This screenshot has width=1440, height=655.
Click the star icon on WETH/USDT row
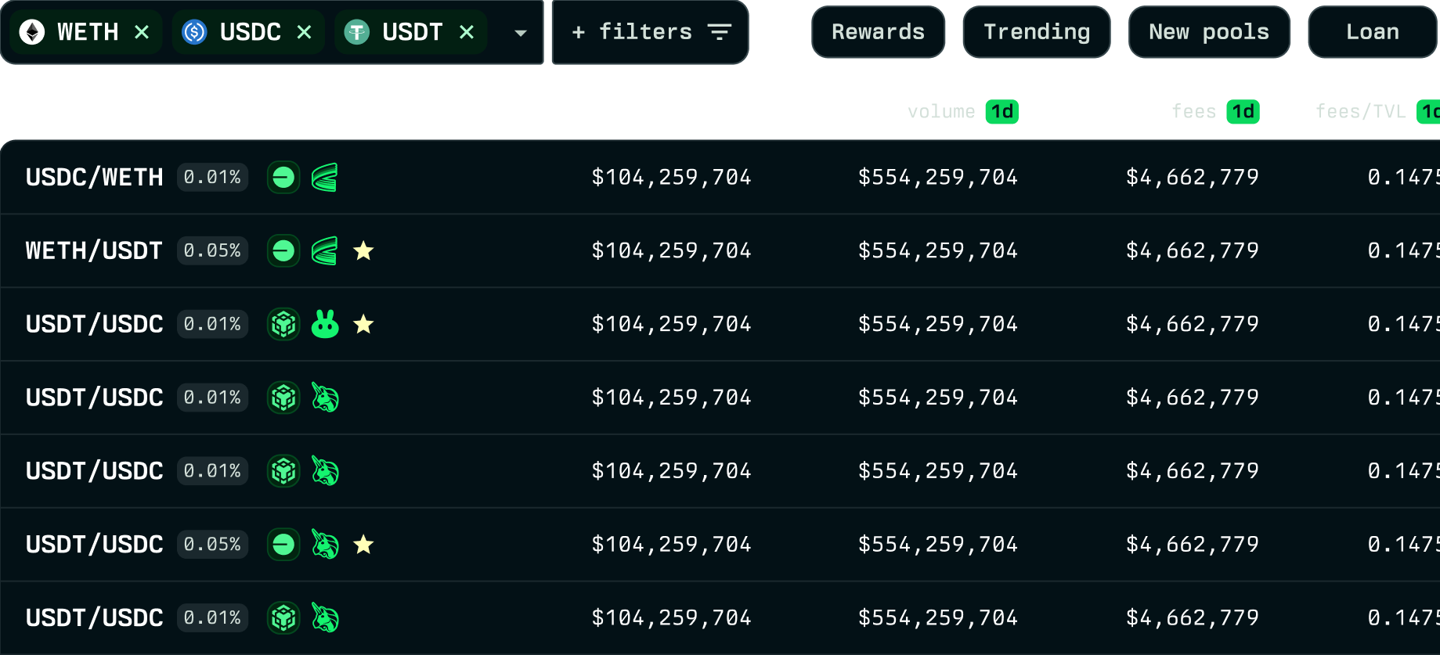coord(363,251)
